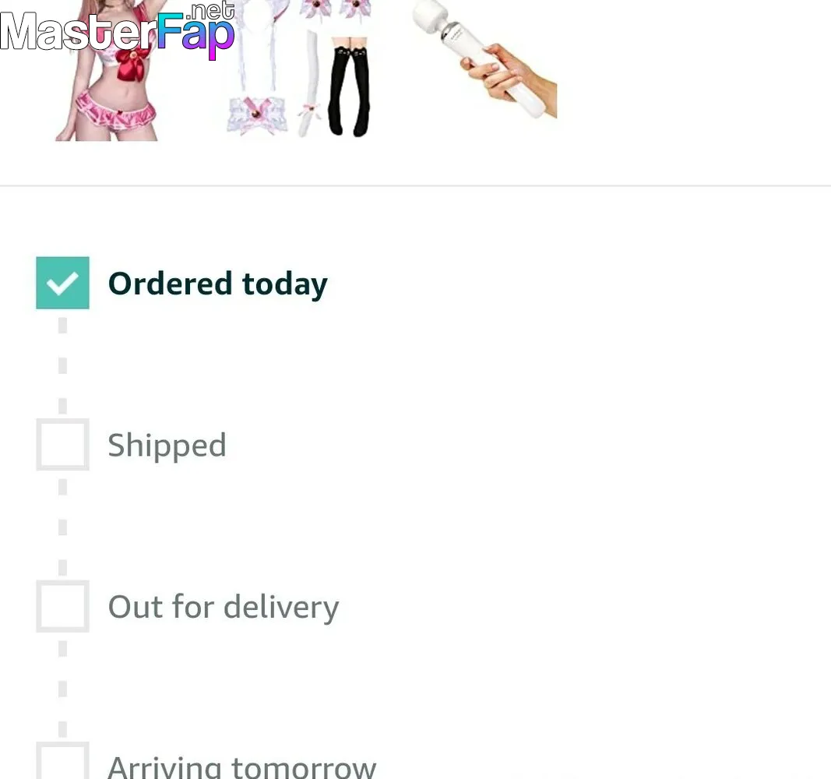Screen dimensions: 831x779
Task: Click the pink bow garter image
Action: coord(257,115)
